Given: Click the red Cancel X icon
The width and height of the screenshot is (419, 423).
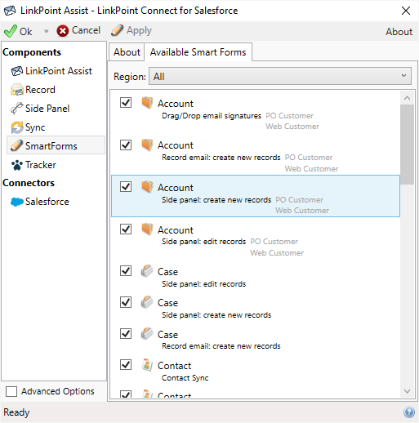Looking at the screenshot, I should click(x=63, y=31).
